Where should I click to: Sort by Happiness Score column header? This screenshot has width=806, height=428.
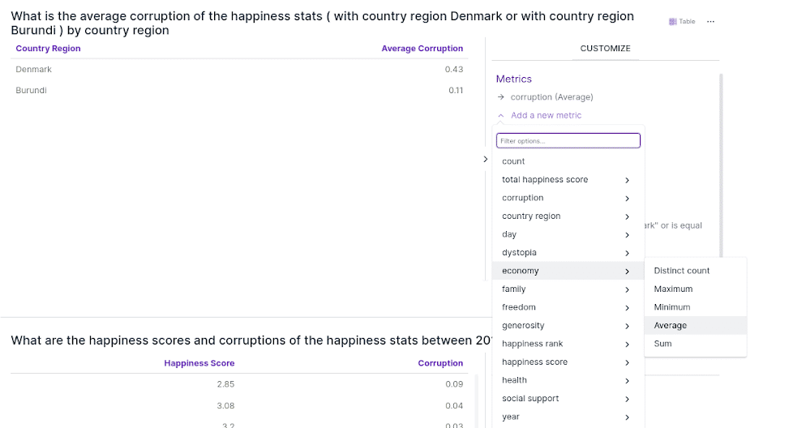pos(199,363)
